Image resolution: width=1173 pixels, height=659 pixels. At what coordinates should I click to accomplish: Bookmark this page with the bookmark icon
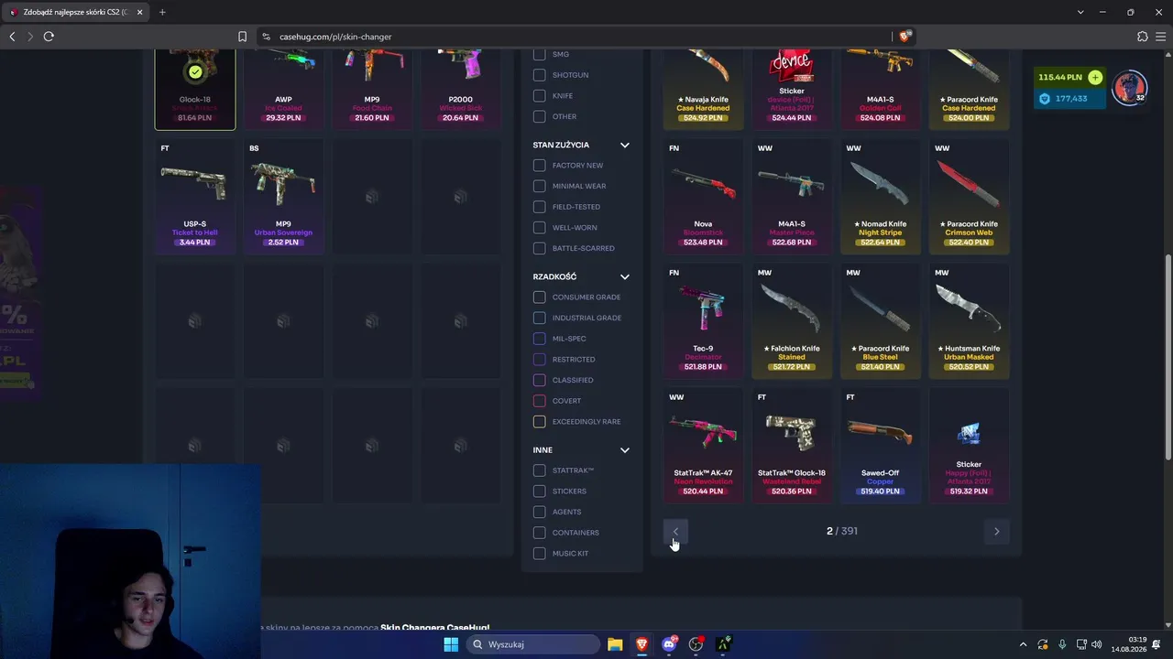pos(242,37)
